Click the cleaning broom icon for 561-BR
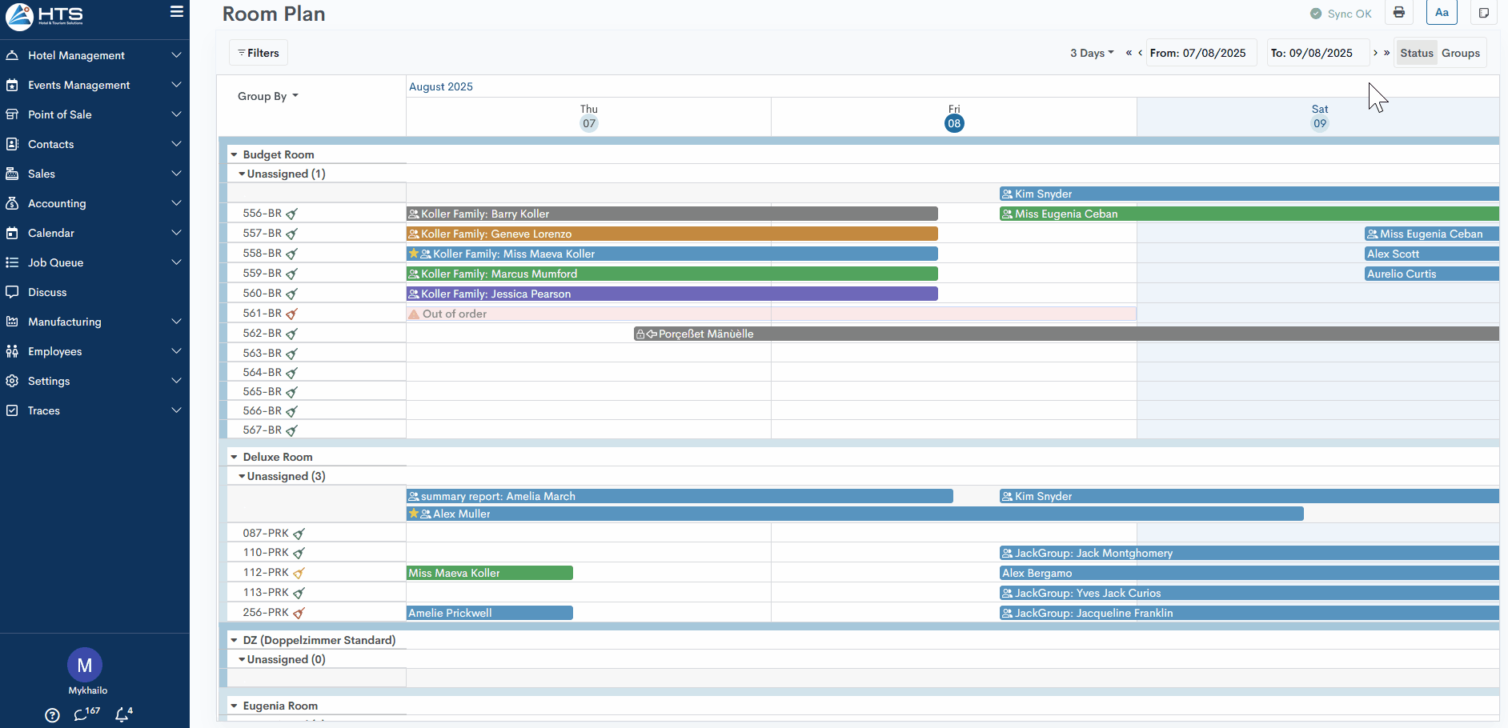 (x=292, y=314)
